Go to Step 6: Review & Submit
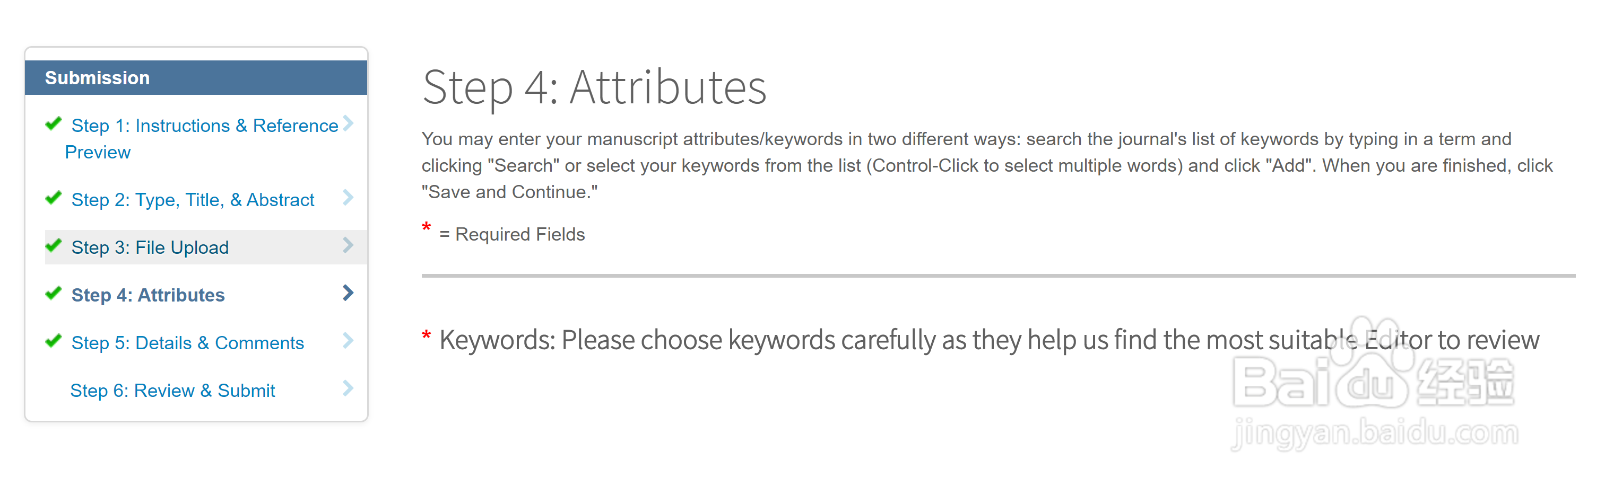The height and width of the screenshot is (487, 1605). tap(172, 391)
